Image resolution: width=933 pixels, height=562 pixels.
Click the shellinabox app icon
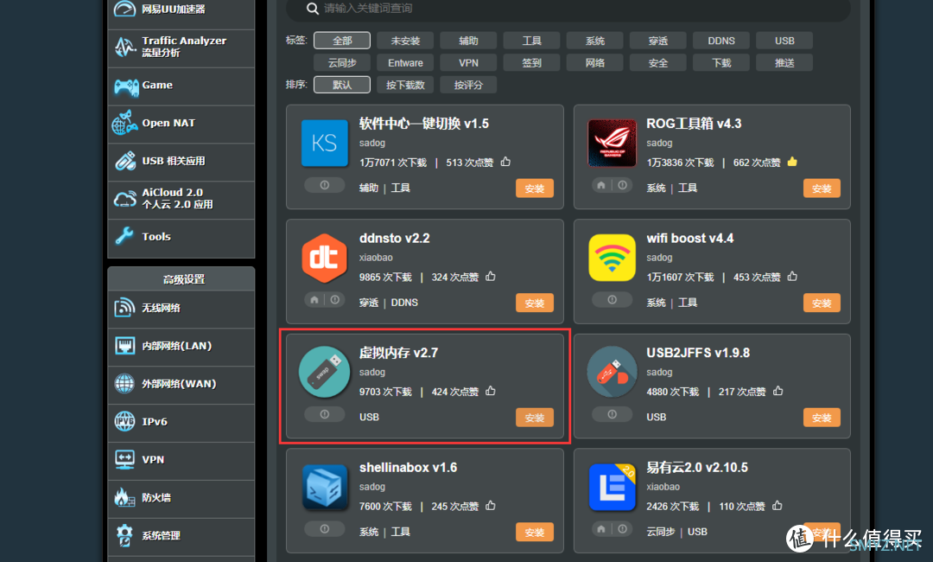tap(324, 487)
